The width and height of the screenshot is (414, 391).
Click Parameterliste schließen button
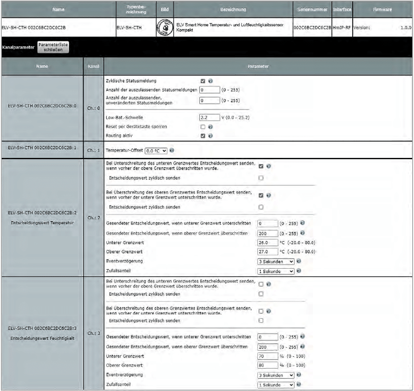tap(53, 47)
